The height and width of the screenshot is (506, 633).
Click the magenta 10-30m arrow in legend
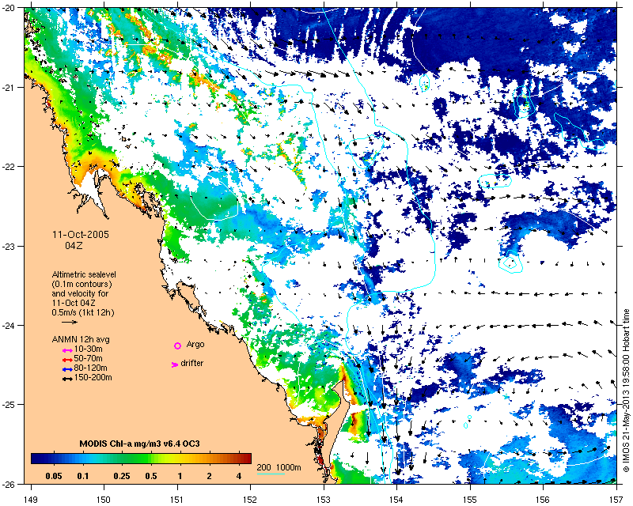pyautogui.click(x=67, y=350)
